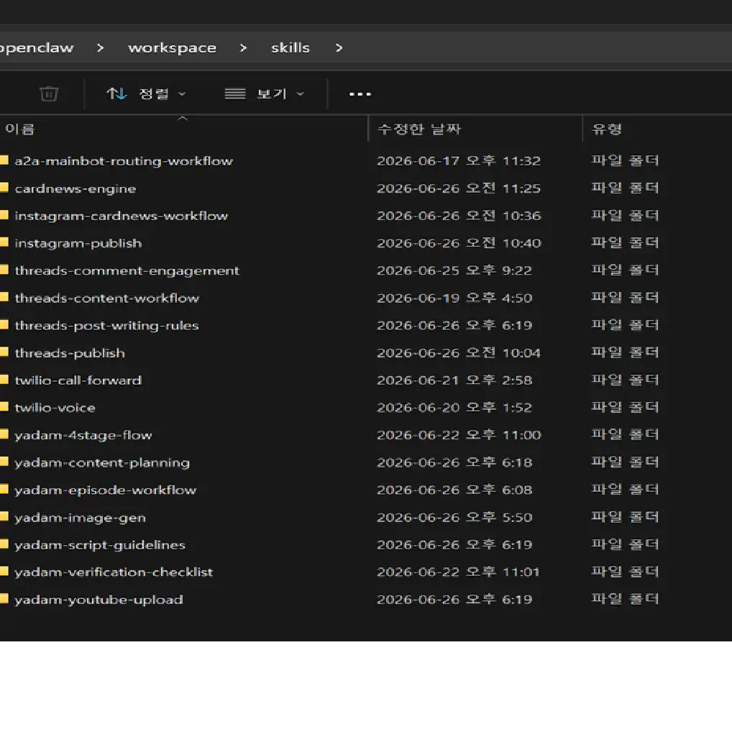Select folder icon of threads-content-workflow
This screenshot has width=732, height=732.
tap(4, 298)
